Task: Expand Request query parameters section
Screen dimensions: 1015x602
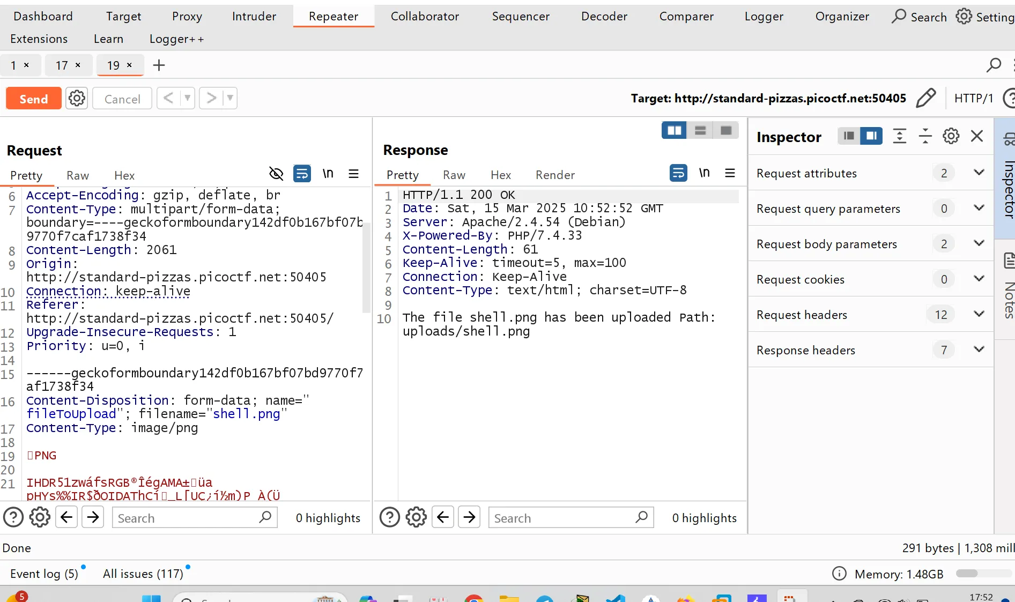Action: [871, 209]
